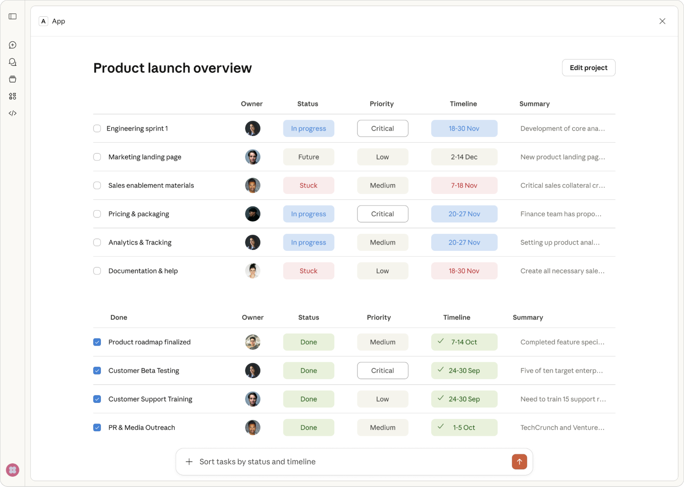Uncheck the Product roadmap finalized task
This screenshot has height=487, width=684.
[97, 342]
